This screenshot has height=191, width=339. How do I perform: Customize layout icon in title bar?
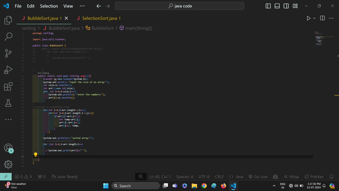tap(295, 6)
